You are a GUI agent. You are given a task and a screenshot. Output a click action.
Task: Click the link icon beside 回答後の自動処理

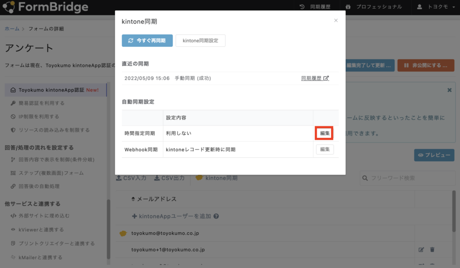coord(13,186)
